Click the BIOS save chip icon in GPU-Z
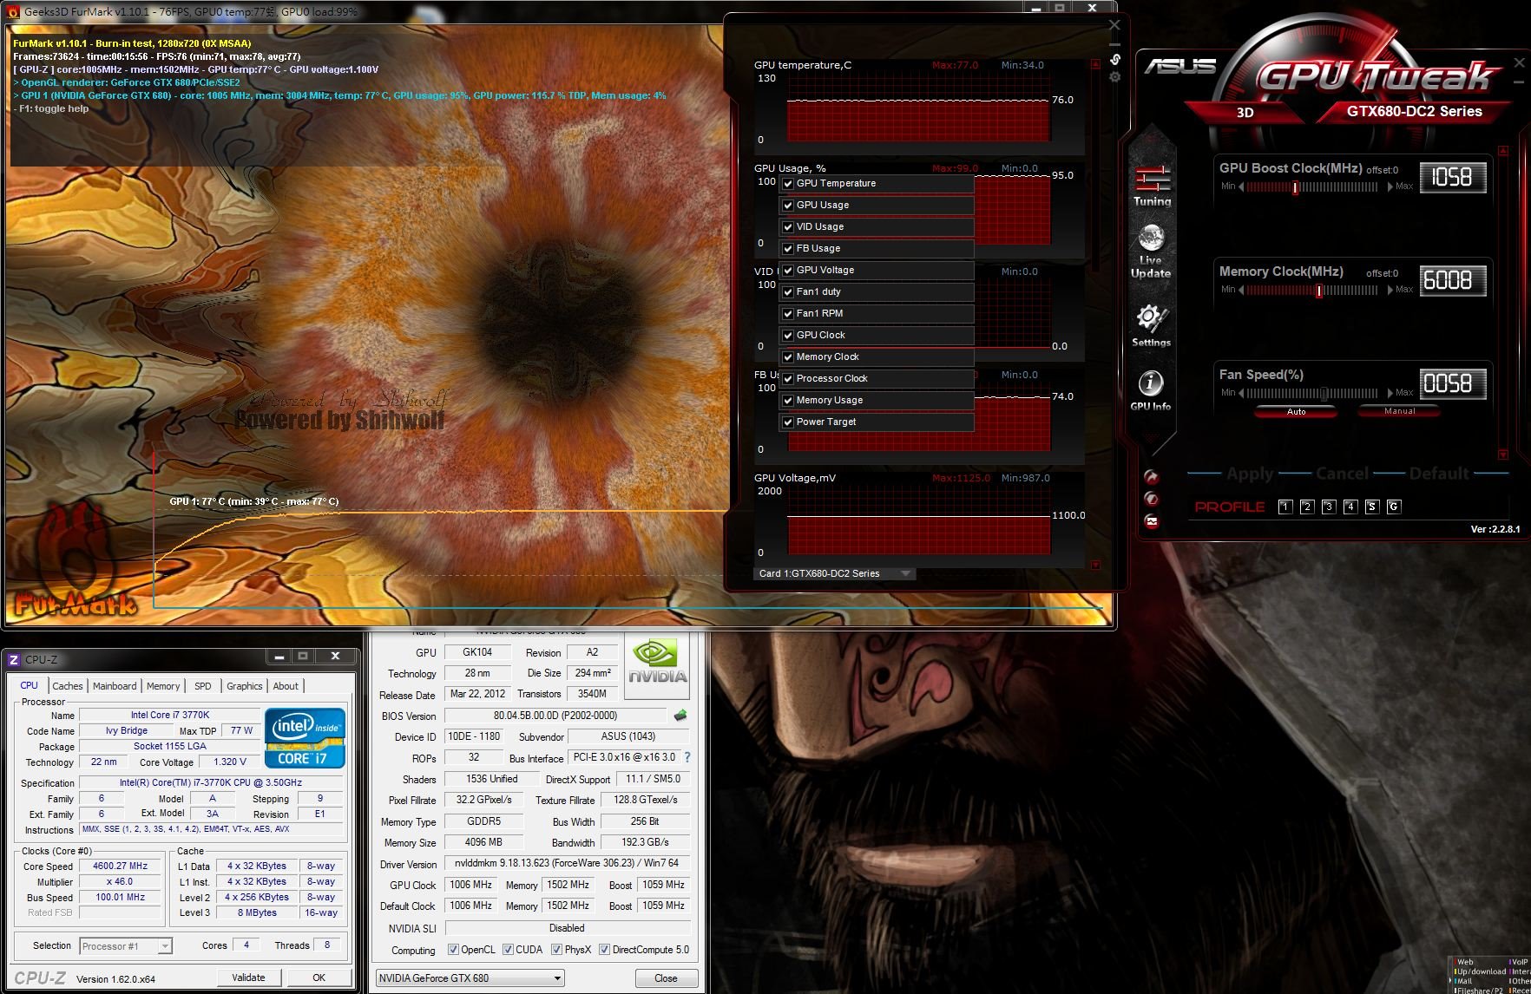1531x994 pixels. [x=680, y=716]
